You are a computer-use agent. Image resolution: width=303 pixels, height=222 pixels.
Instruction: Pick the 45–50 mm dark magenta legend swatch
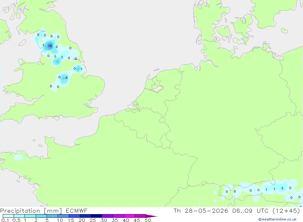(141, 216)
